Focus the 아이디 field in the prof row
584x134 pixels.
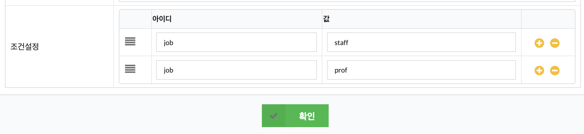(x=236, y=70)
